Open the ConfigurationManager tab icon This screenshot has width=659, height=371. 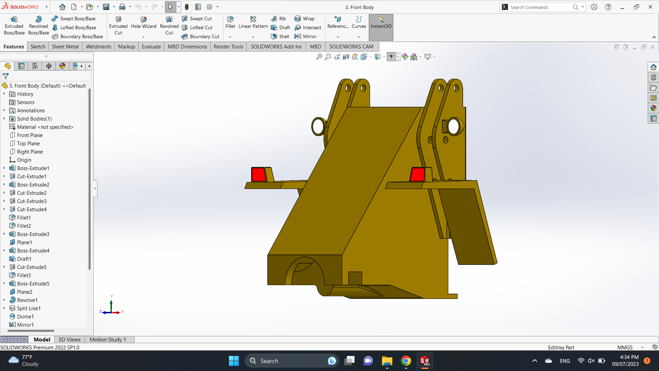tap(35, 66)
